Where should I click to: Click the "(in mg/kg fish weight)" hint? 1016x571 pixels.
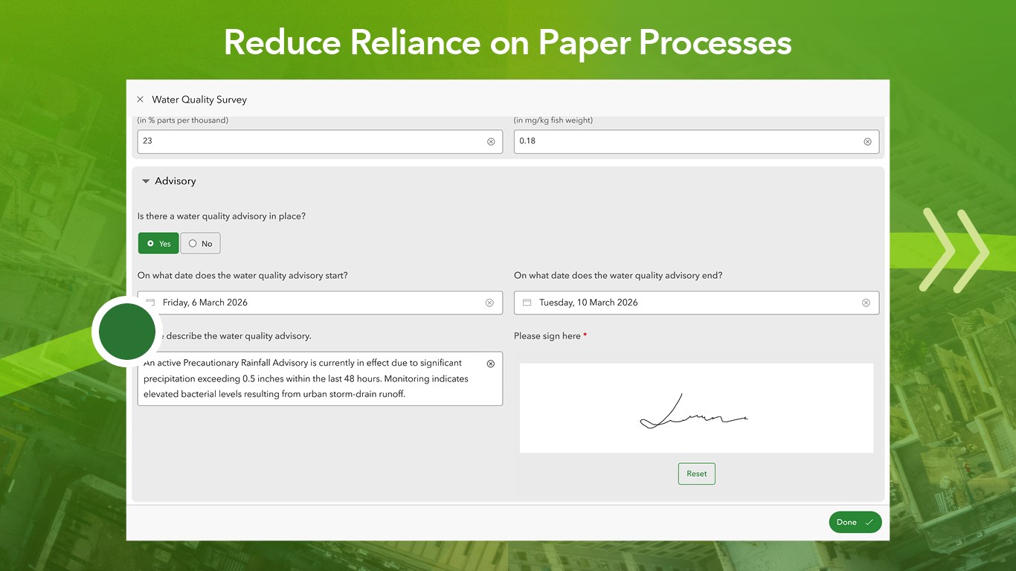pos(553,120)
